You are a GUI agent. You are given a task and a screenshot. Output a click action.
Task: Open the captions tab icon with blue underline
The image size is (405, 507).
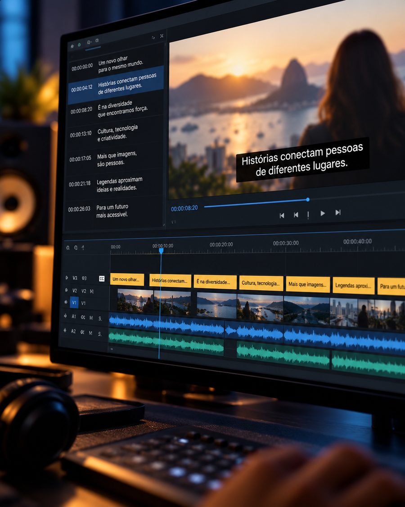click(89, 43)
